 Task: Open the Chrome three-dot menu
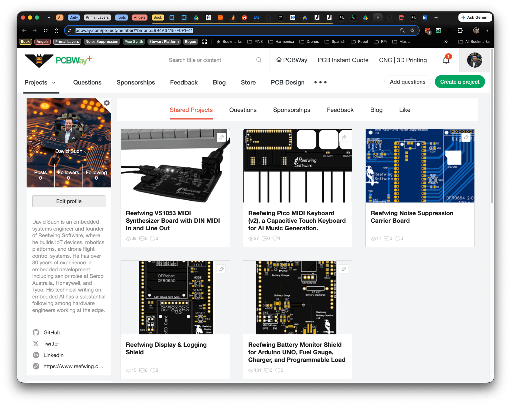coord(487,30)
